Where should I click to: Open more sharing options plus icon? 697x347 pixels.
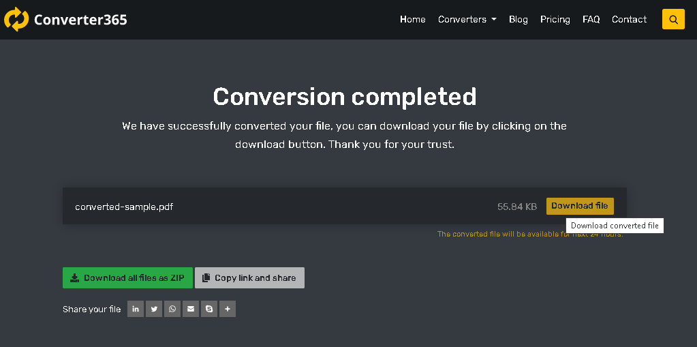pos(228,310)
